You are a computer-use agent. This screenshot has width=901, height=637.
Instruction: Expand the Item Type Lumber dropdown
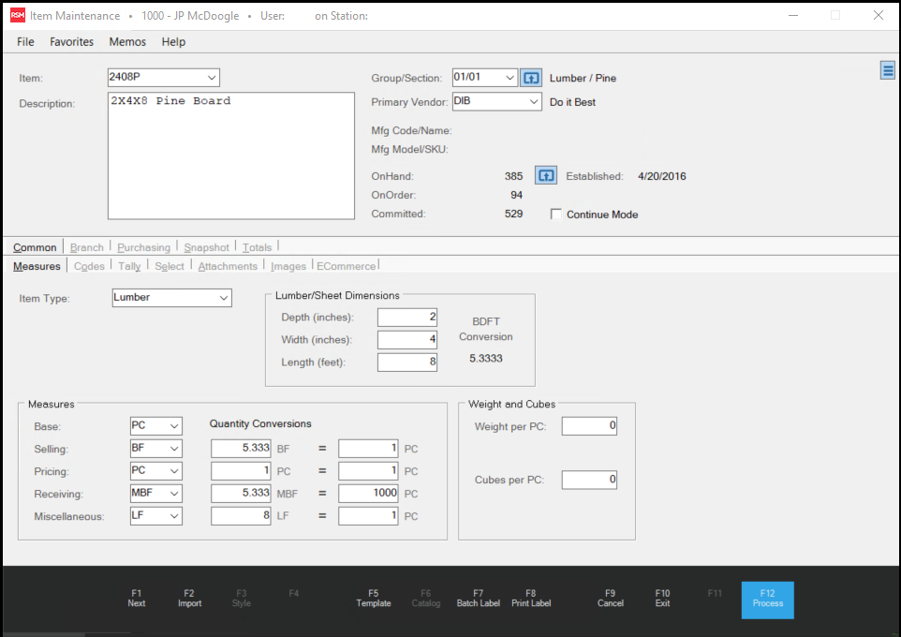coord(224,298)
